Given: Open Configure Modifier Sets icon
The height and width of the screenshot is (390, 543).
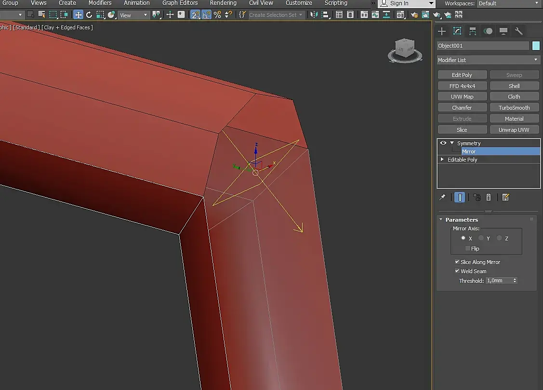Looking at the screenshot, I should tap(505, 197).
